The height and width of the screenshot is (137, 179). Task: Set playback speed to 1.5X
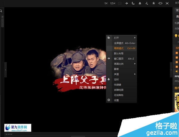[113, 3]
